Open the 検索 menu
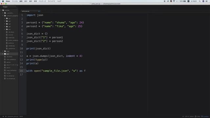Screen dimensions: 210x118 tap(35, 1)
